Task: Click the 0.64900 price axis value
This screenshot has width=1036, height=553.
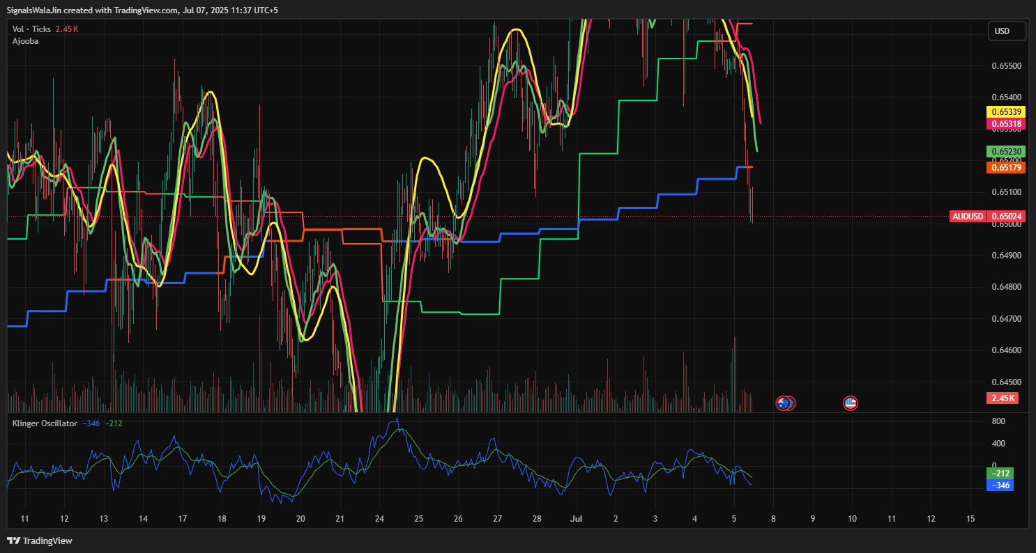Action: coord(1006,256)
